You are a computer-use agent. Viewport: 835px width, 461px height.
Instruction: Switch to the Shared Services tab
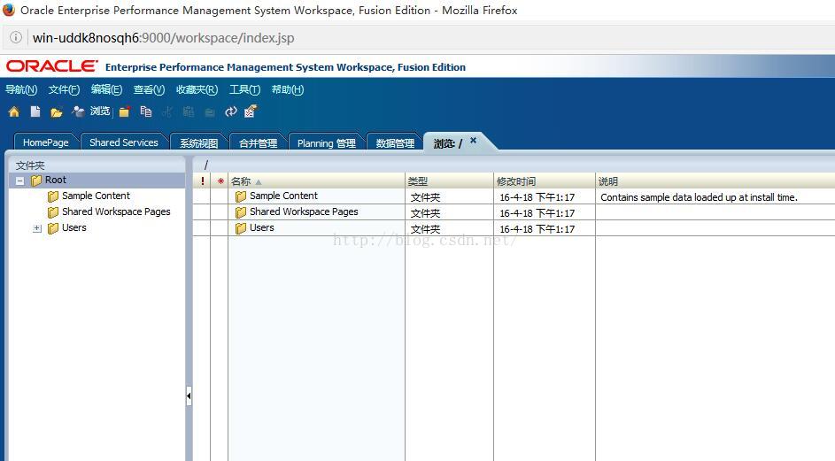(x=124, y=142)
